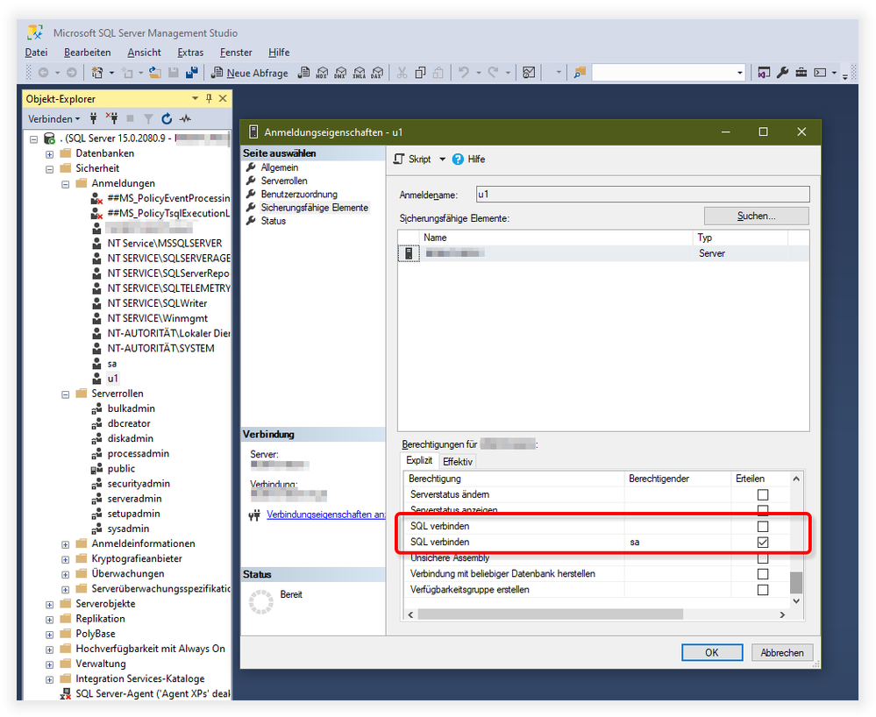The image size is (876, 717).
Task: Click the copy icon in toolbar
Action: click(x=420, y=73)
